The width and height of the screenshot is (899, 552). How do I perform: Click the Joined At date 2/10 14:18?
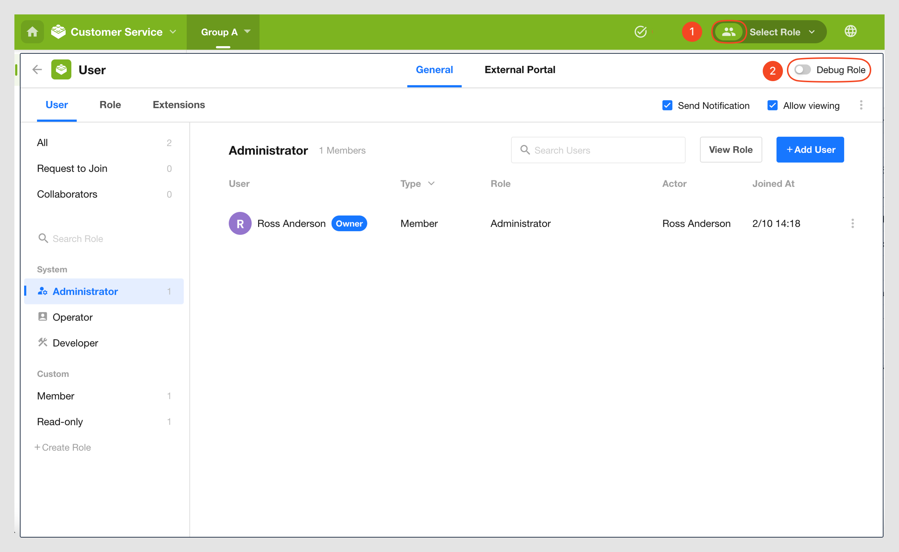tap(776, 224)
